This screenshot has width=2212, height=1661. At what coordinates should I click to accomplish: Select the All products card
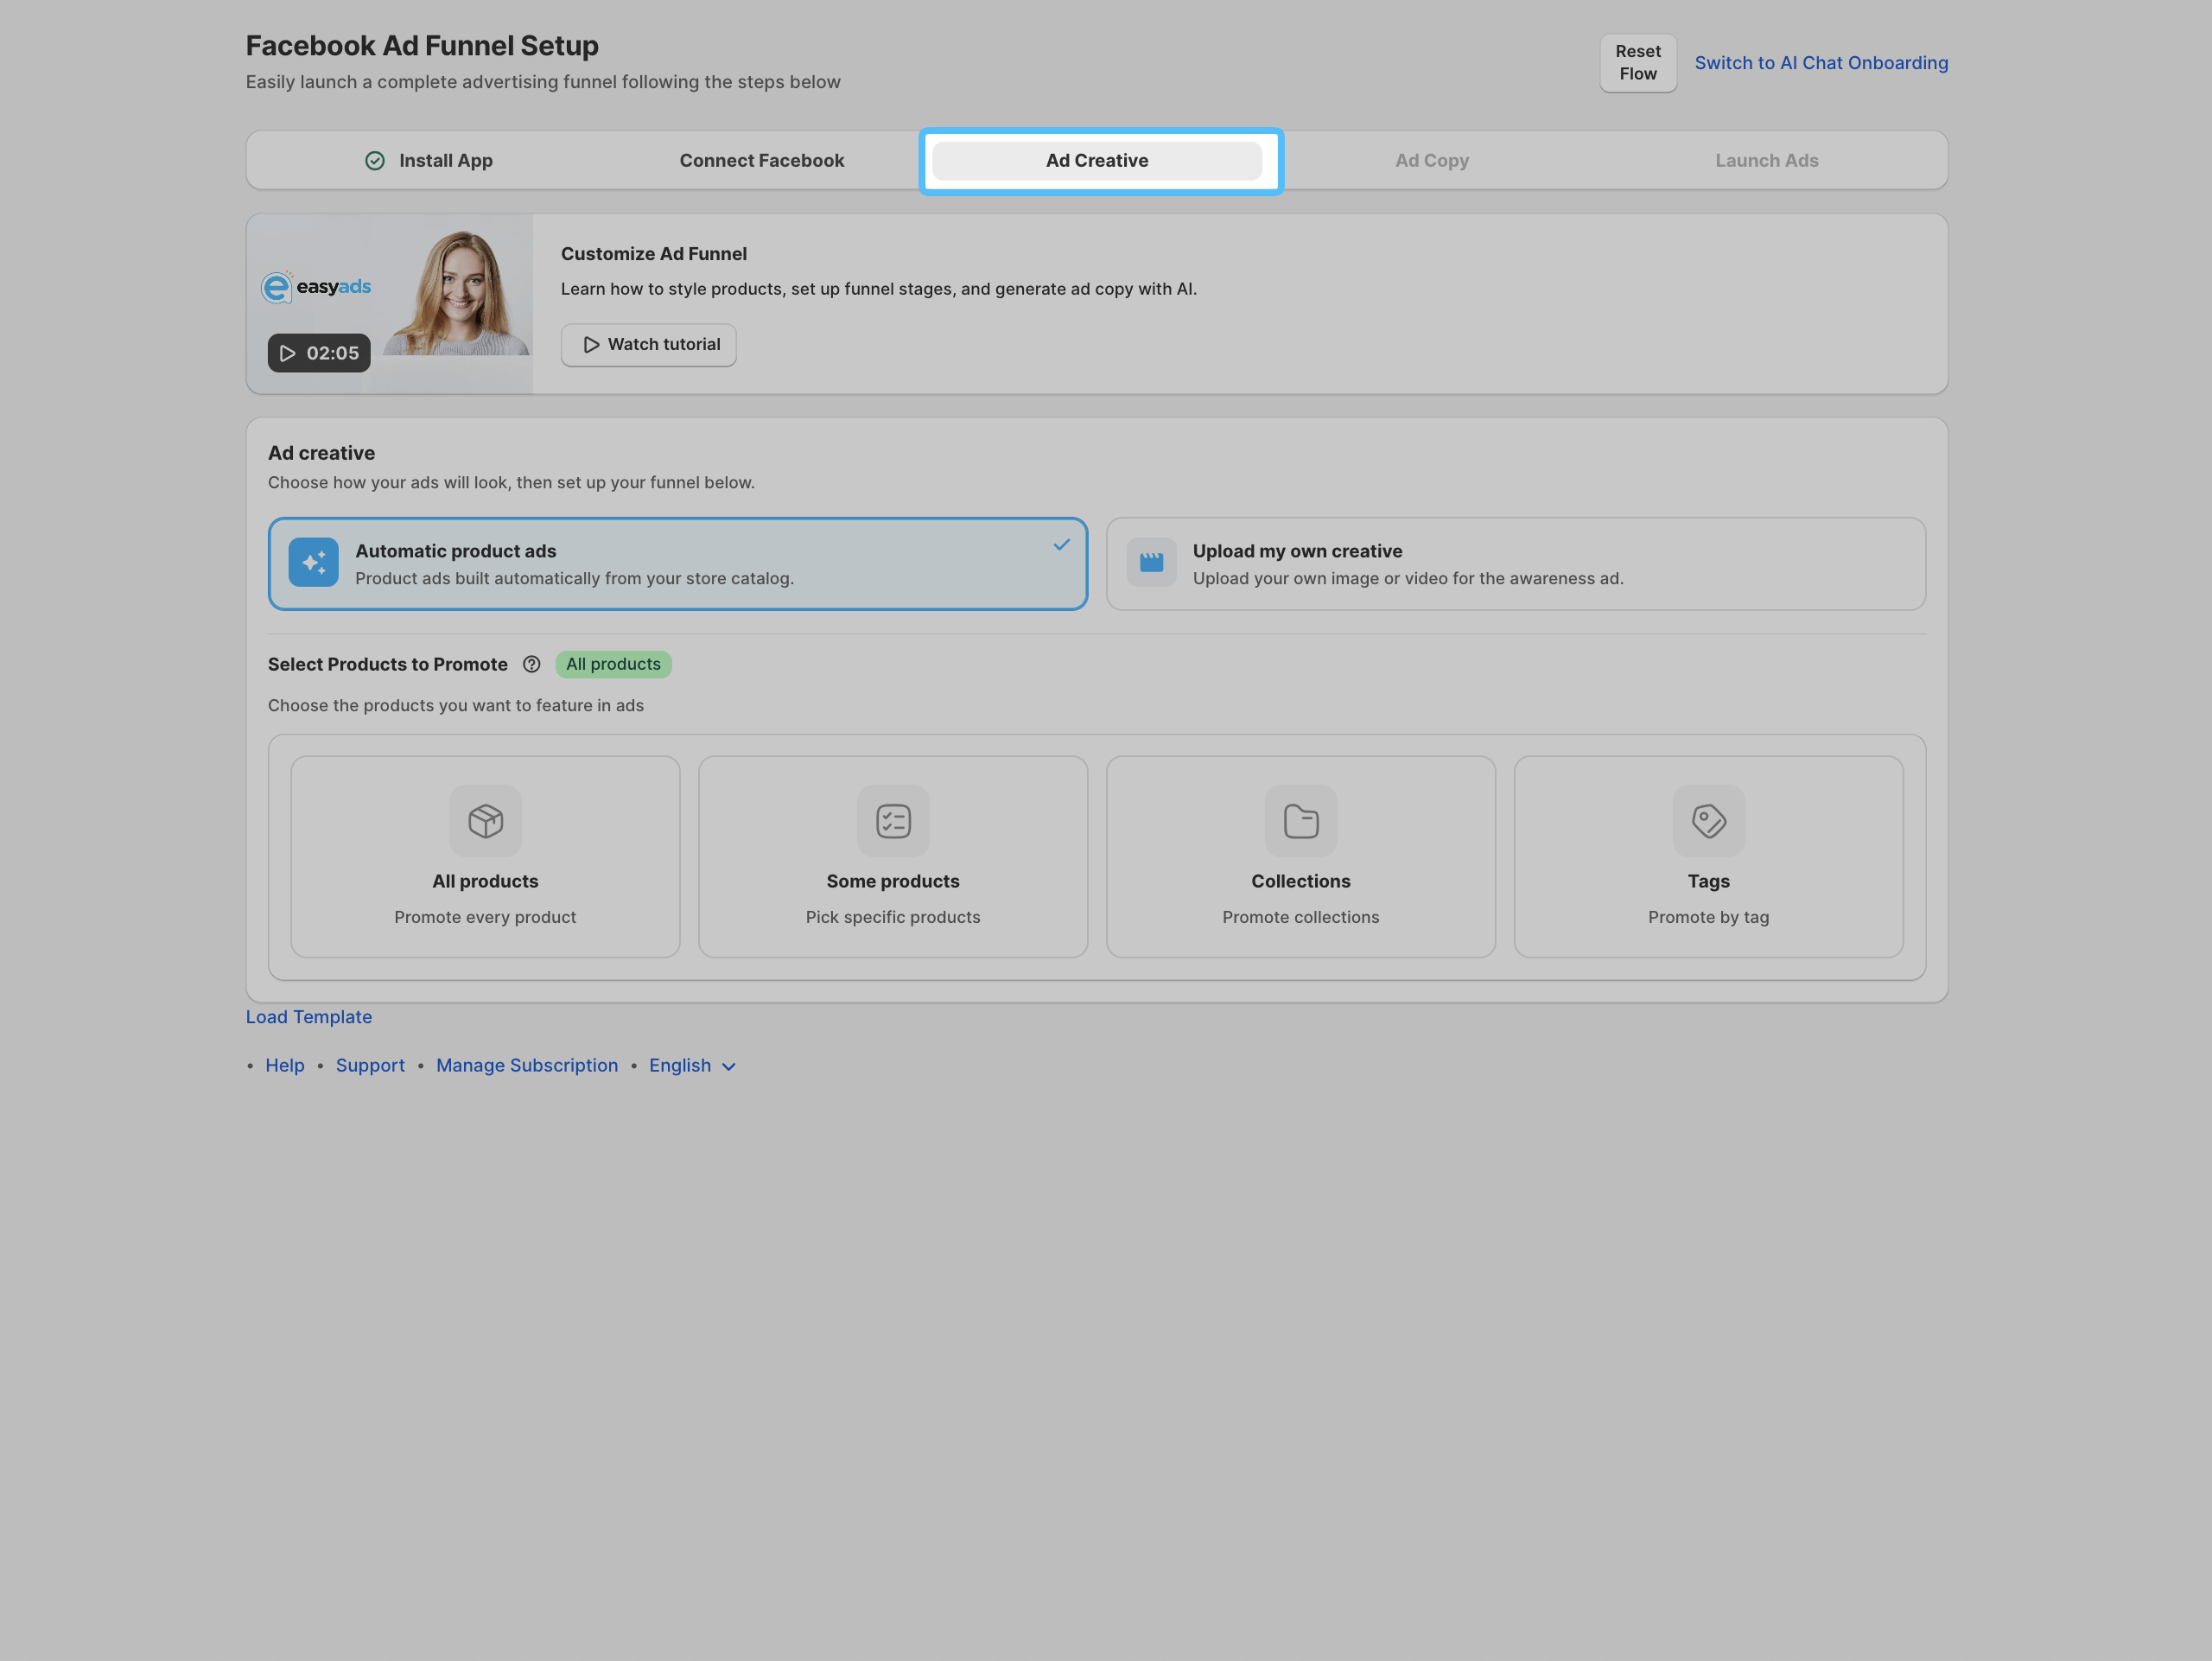[485, 857]
